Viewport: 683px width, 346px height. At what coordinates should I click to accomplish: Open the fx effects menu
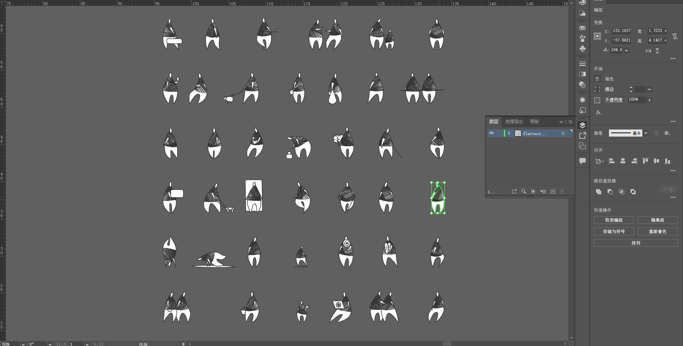click(x=599, y=112)
